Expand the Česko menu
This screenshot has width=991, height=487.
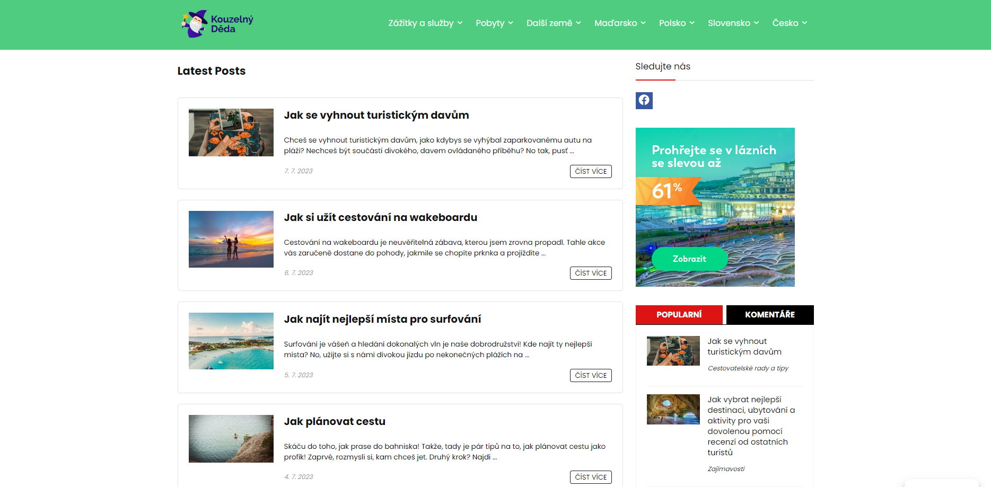[x=790, y=23]
